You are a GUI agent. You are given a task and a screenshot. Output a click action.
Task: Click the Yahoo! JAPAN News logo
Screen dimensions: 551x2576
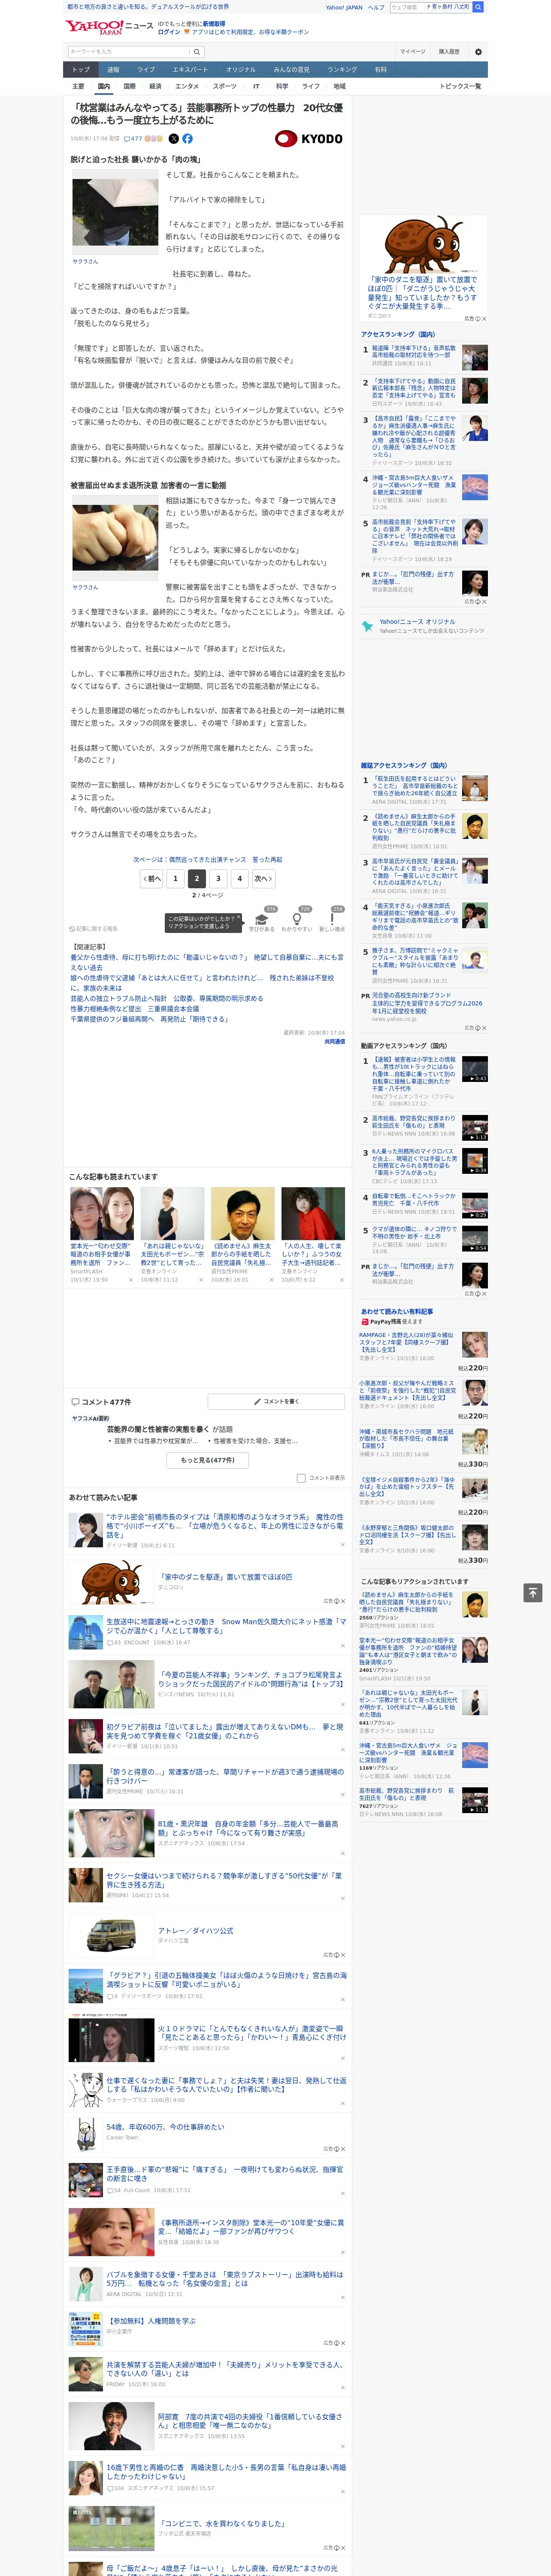[110, 27]
